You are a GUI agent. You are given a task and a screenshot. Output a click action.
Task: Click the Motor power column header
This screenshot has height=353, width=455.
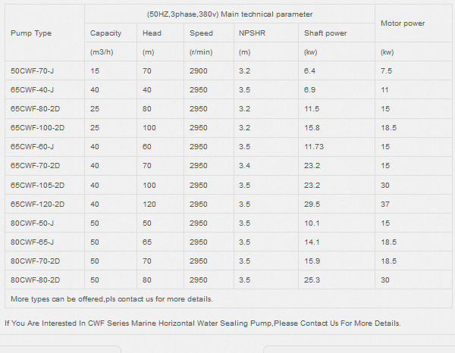click(x=403, y=23)
